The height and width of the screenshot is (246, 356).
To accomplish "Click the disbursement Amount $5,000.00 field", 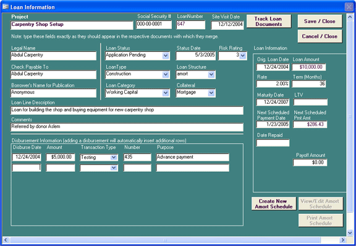I will (61, 157).
